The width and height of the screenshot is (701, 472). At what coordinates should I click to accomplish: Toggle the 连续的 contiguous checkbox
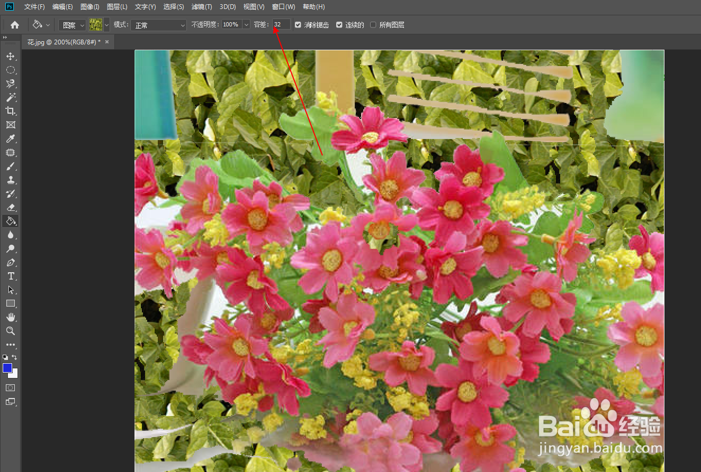pyautogui.click(x=339, y=25)
